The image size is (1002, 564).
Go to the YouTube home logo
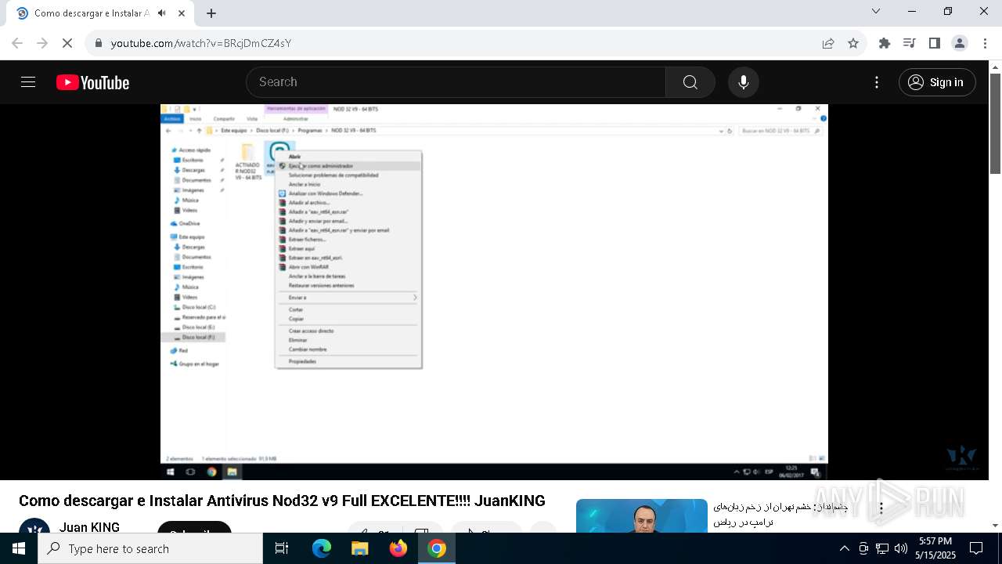[x=92, y=82]
